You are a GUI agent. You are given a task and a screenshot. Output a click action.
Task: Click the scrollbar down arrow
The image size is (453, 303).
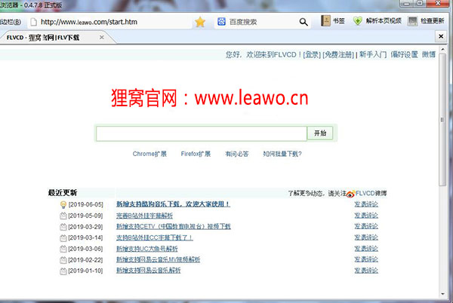(x=442, y=294)
